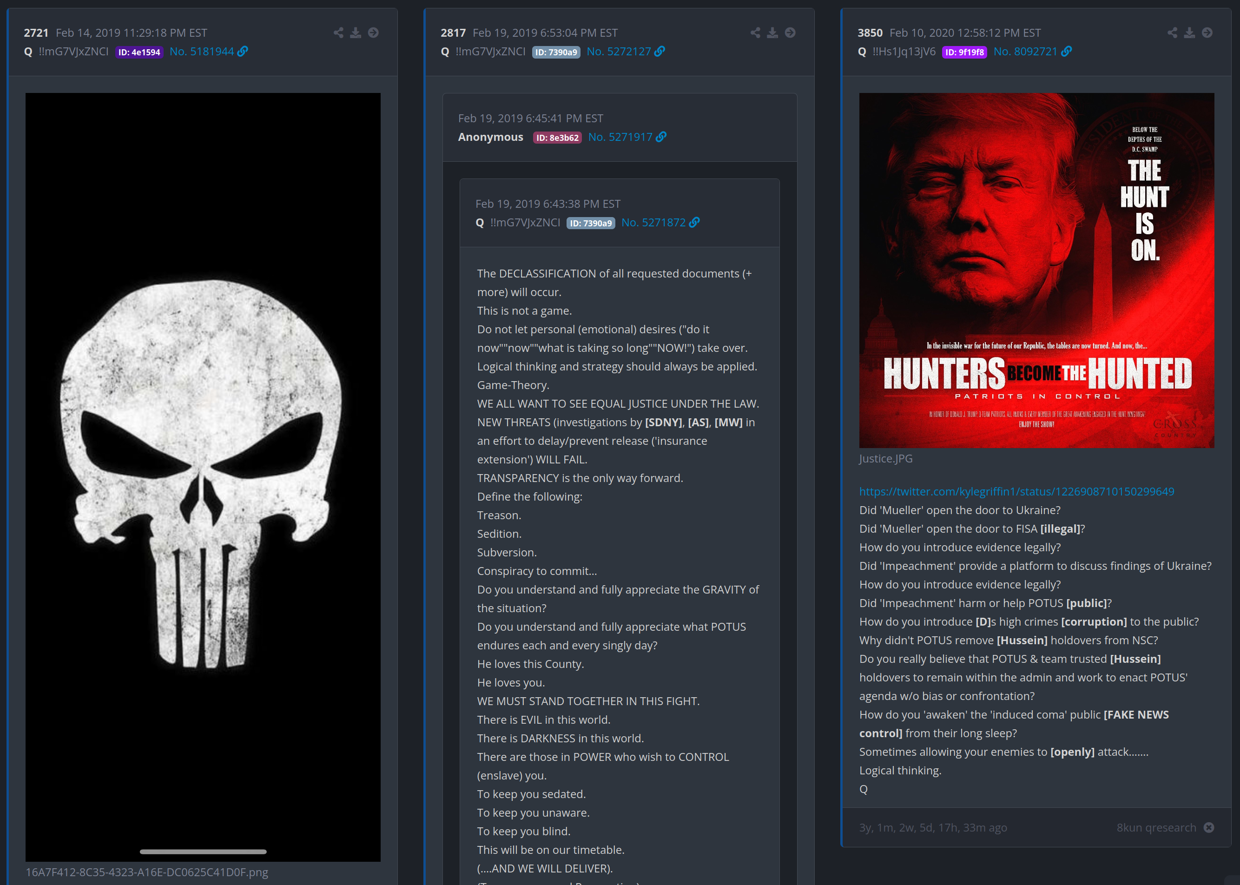This screenshot has width=1240, height=885.
Task: Click the ID: 7390a9 badge on post 2817
Action: coord(556,53)
